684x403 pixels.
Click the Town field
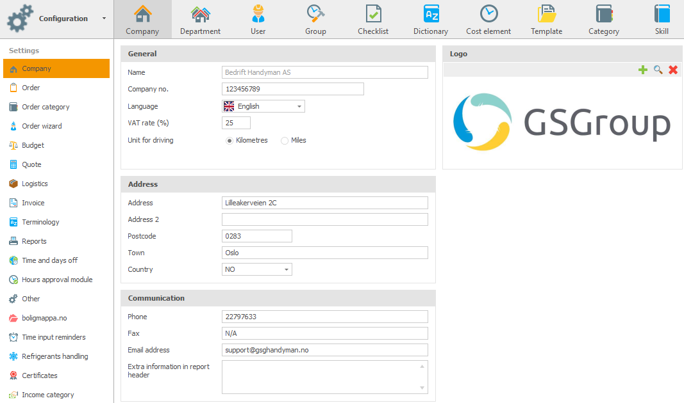325,253
